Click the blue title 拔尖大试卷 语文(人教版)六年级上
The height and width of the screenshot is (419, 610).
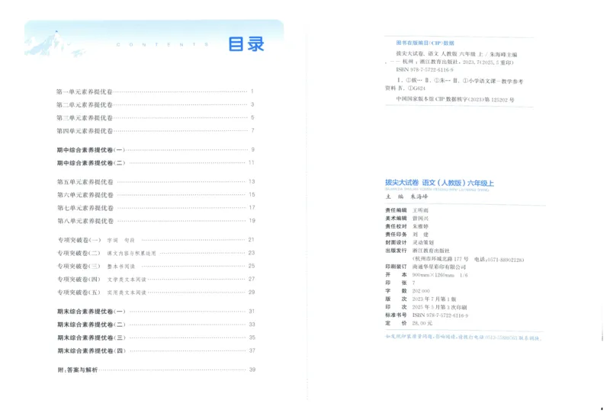pyautogui.click(x=439, y=183)
